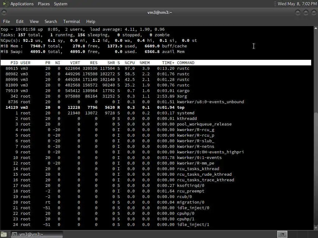Open the Search menu
The height and width of the screenshot is (238, 318).
[51, 21]
